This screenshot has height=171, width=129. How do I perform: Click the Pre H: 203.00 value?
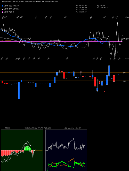[81, 8]
